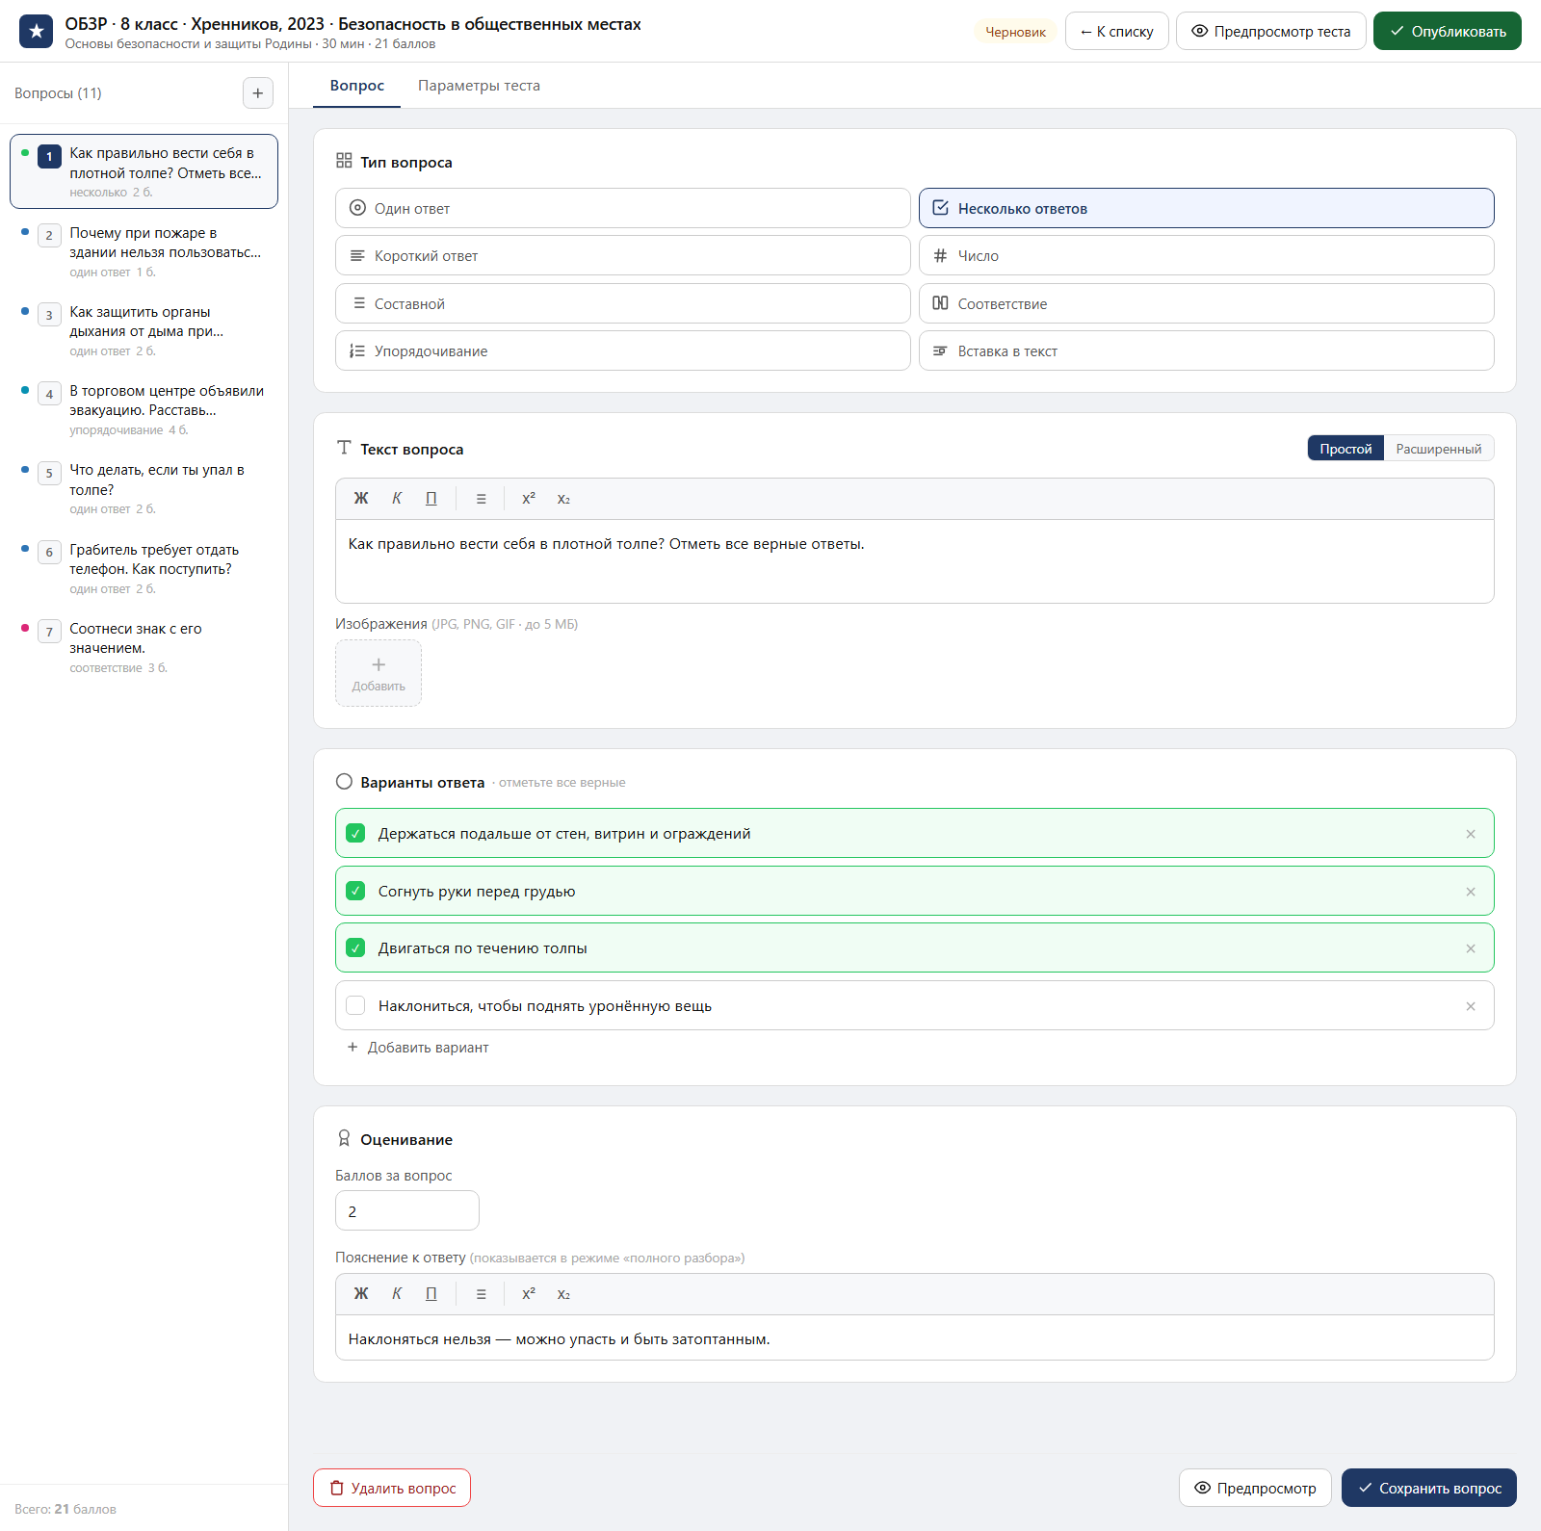Add an image to the question
This screenshot has width=1541, height=1531.
coord(379,673)
